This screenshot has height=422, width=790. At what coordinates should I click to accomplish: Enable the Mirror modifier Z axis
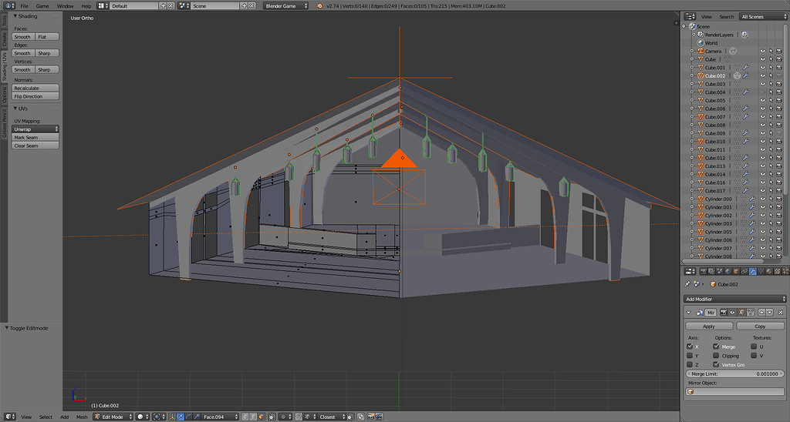click(690, 364)
